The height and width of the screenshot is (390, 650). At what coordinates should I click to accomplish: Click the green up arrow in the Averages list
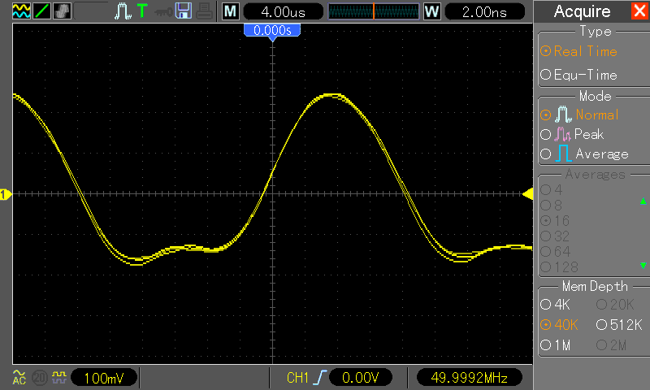coord(643,201)
